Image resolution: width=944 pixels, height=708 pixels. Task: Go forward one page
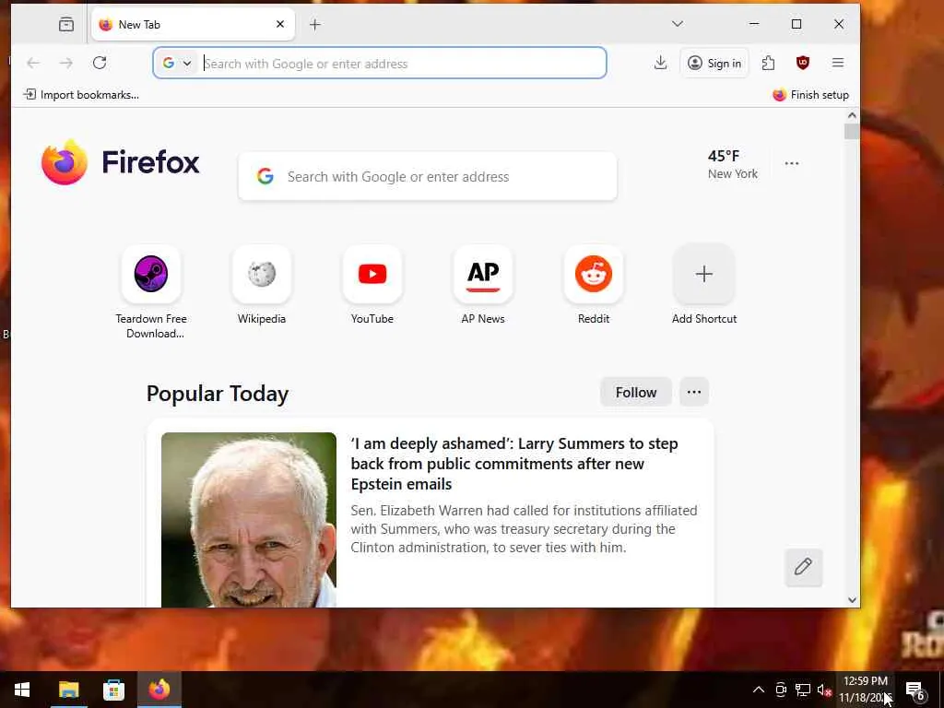coord(66,63)
